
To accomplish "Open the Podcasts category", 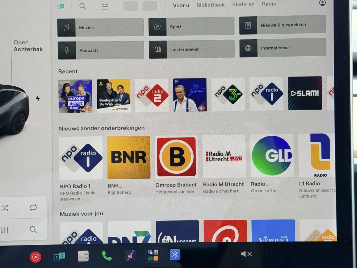I will [x=101, y=50].
